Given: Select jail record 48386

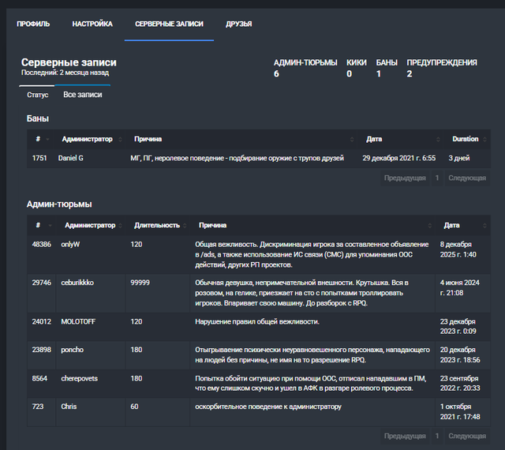Looking at the screenshot, I should pyautogui.click(x=42, y=244).
